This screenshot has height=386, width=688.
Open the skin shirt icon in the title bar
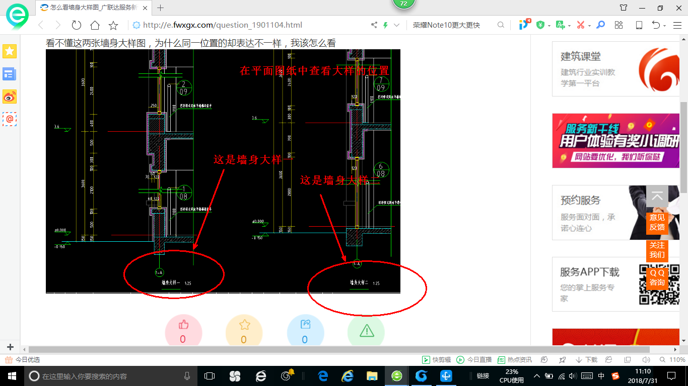point(624,8)
